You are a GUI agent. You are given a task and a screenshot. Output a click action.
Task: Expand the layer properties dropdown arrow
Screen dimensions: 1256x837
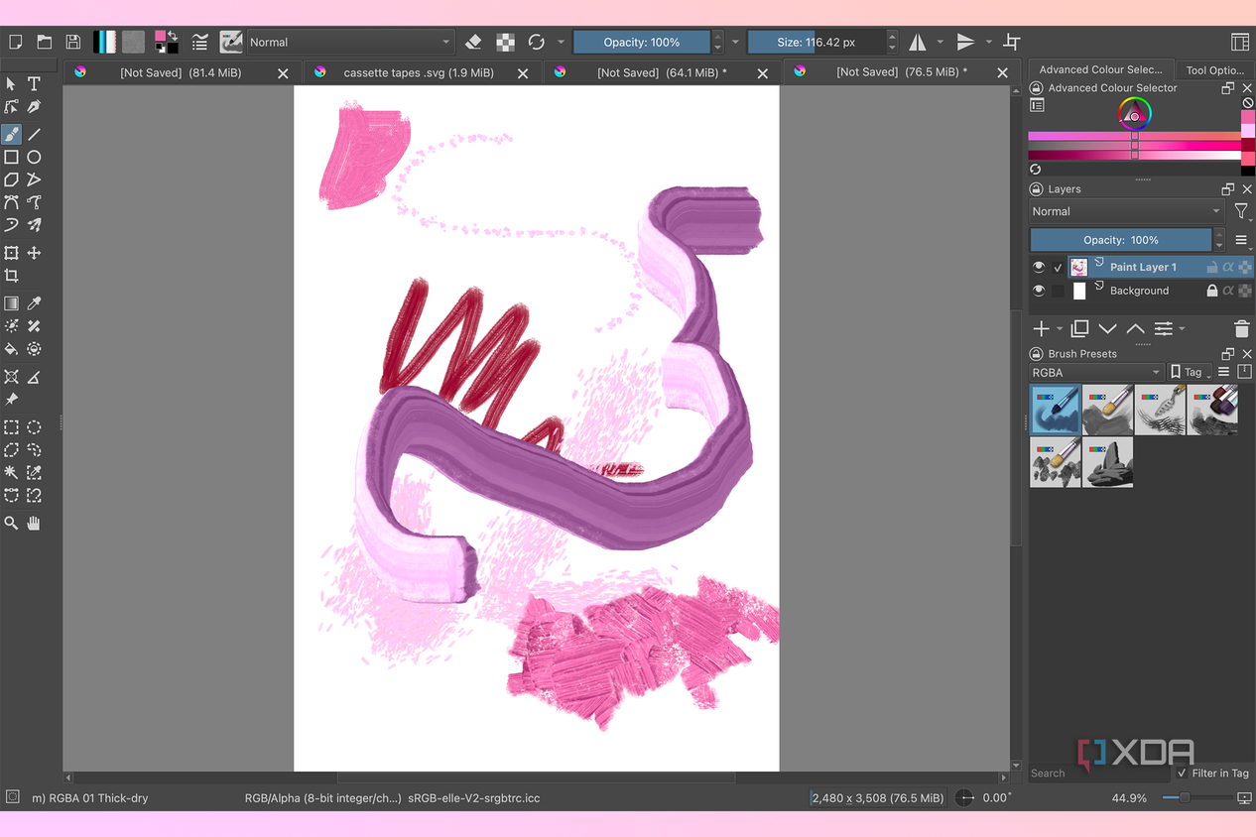[x=1182, y=329]
